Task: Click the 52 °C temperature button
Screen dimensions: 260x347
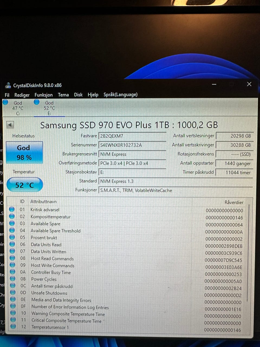Action: pyautogui.click(x=24, y=185)
